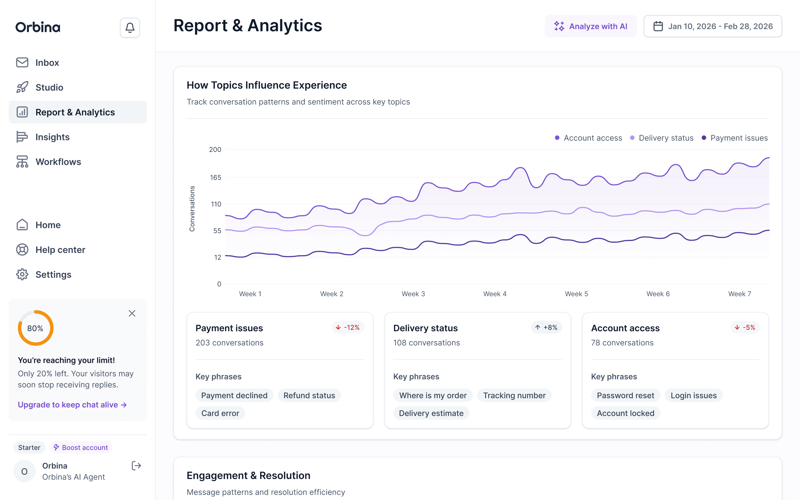This screenshot has height=500, width=800.
Task: Toggle Delivery status legend series
Action: click(x=662, y=138)
